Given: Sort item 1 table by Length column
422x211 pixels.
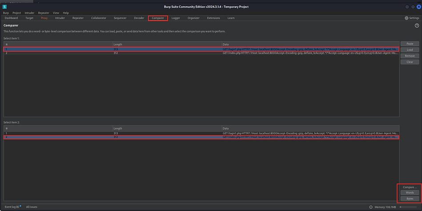Looking at the screenshot, I should pyautogui.click(x=167, y=45).
